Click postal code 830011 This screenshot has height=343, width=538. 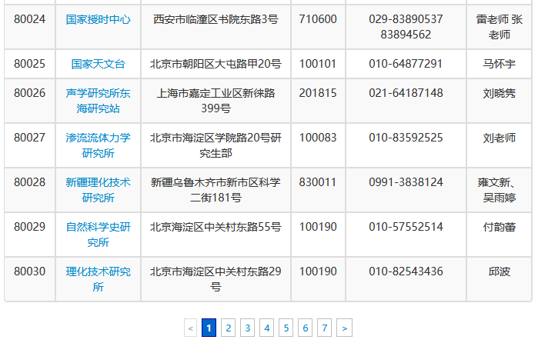point(318,182)
